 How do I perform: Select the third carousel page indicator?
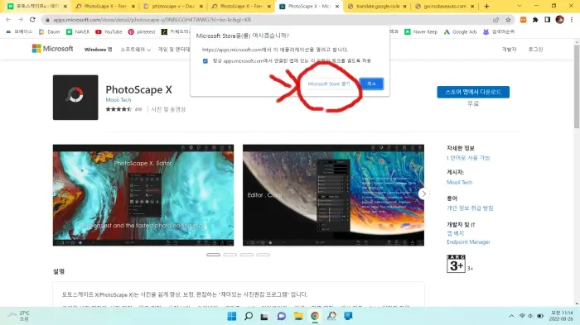pyautogui.click(x=247, y=255)
